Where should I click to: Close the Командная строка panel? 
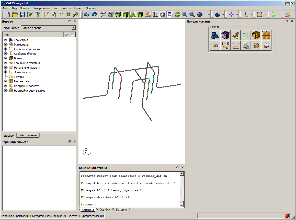point(182,167)
